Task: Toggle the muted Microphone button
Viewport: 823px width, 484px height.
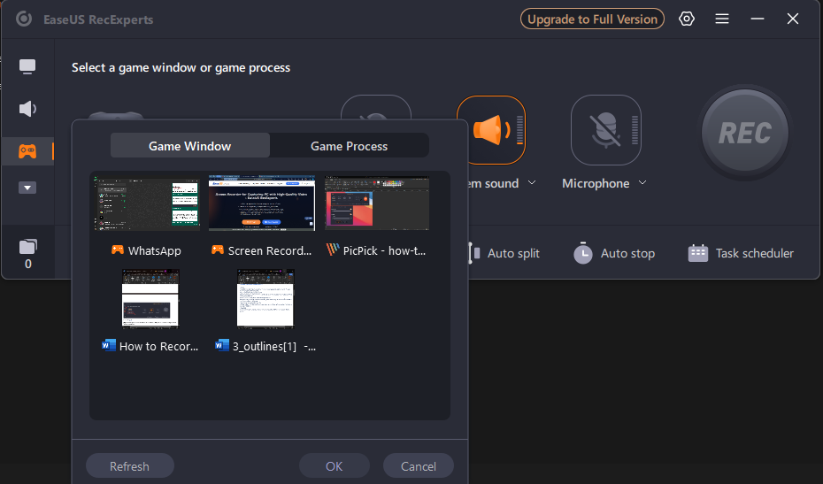Action: [605, 130]
